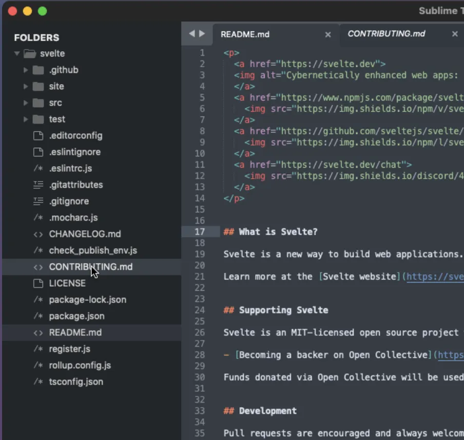Click the green zoom window button

tap(42, 11)
